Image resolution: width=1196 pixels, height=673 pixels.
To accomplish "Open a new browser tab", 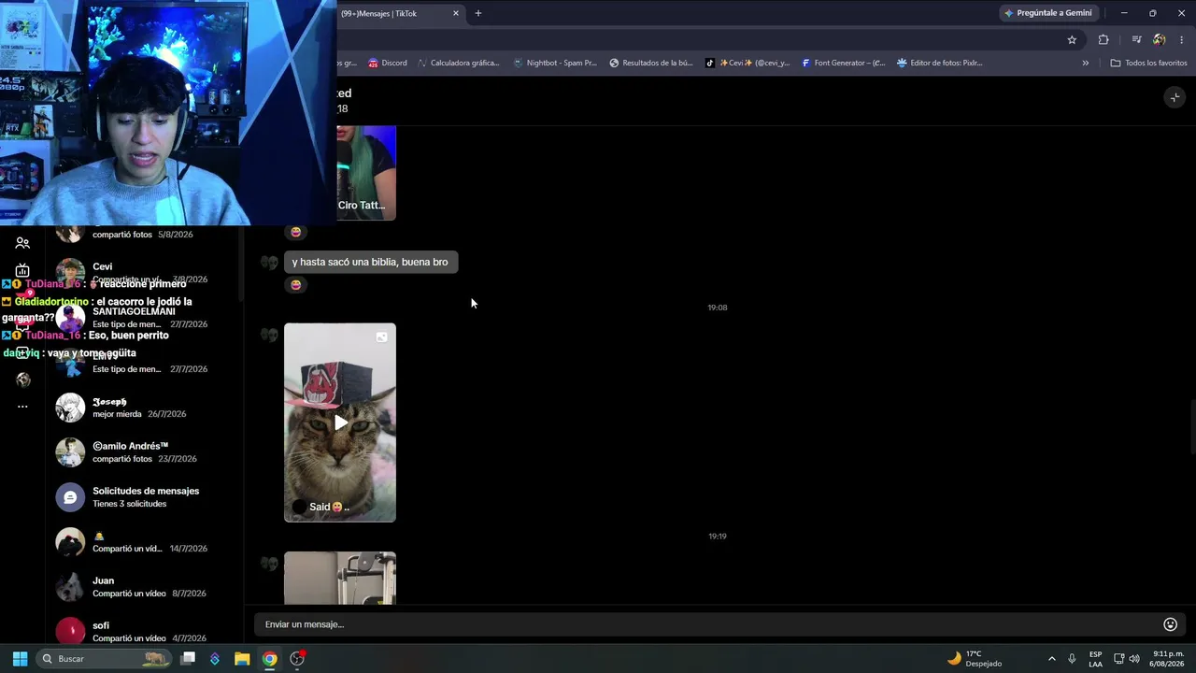I will pos(478,13).
